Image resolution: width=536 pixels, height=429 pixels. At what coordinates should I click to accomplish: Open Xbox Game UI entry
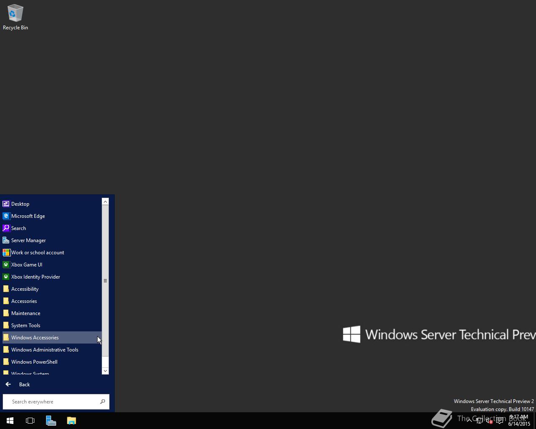coord(52,265)
